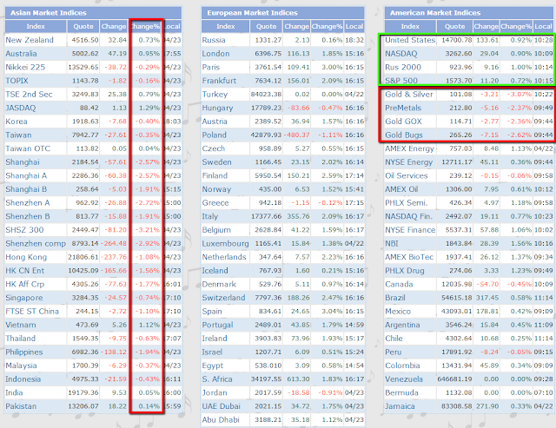Click the American table Quote column header
The width and height of the screenshot is (556, 428).
(x=454, y=26)
